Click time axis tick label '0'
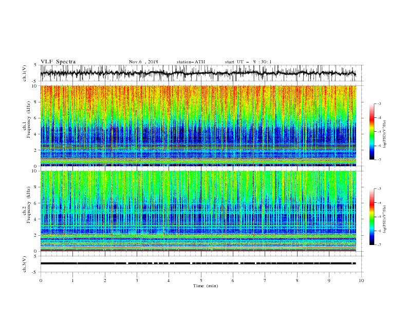 (41, 281)
